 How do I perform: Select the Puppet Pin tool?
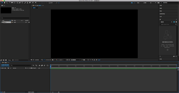point(36,3)
